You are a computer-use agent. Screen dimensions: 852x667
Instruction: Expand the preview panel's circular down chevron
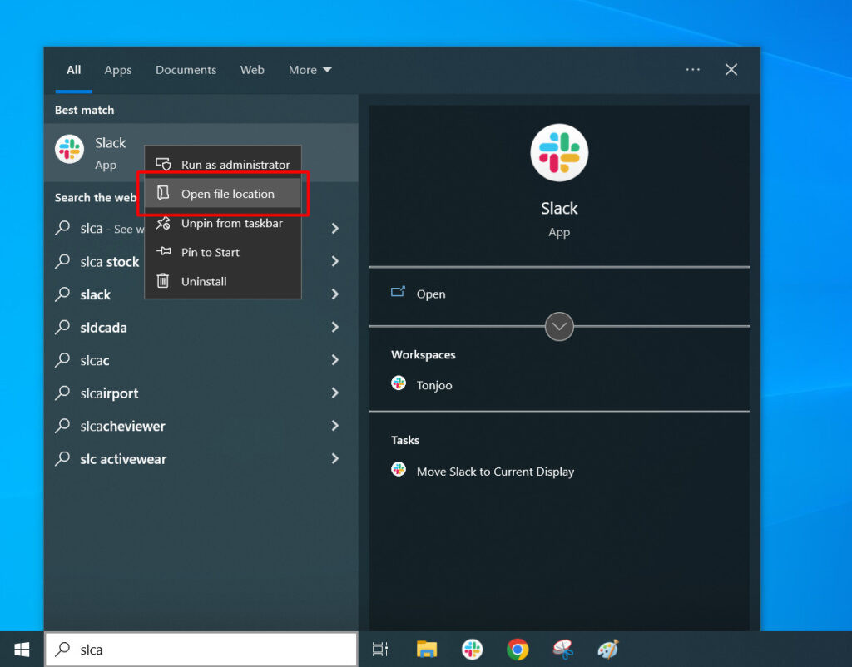559,327
